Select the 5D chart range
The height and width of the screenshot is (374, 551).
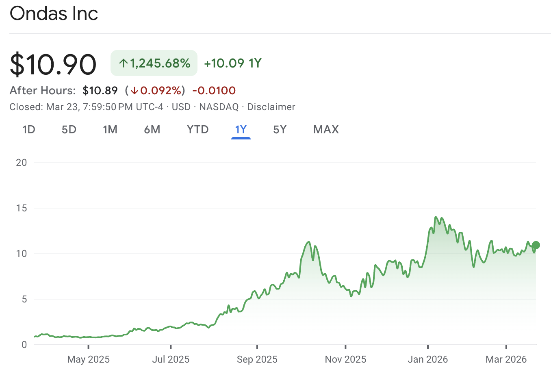tap(69, 130)
